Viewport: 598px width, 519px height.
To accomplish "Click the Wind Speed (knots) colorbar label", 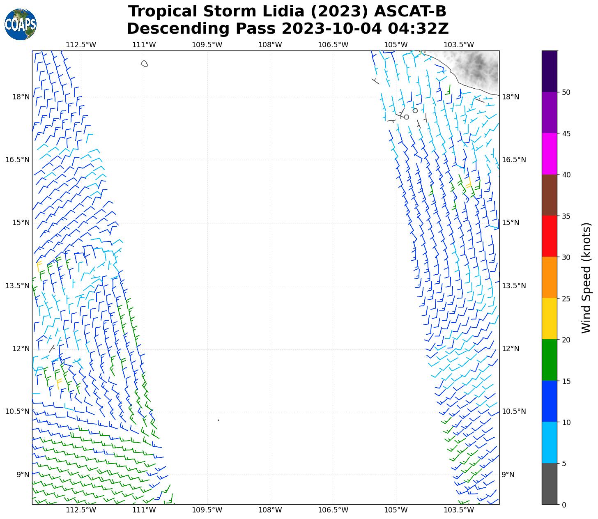I will pyautogui.click(x=586, y=278).
